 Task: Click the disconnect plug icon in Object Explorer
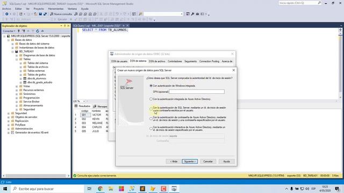(x=24, y=31)
